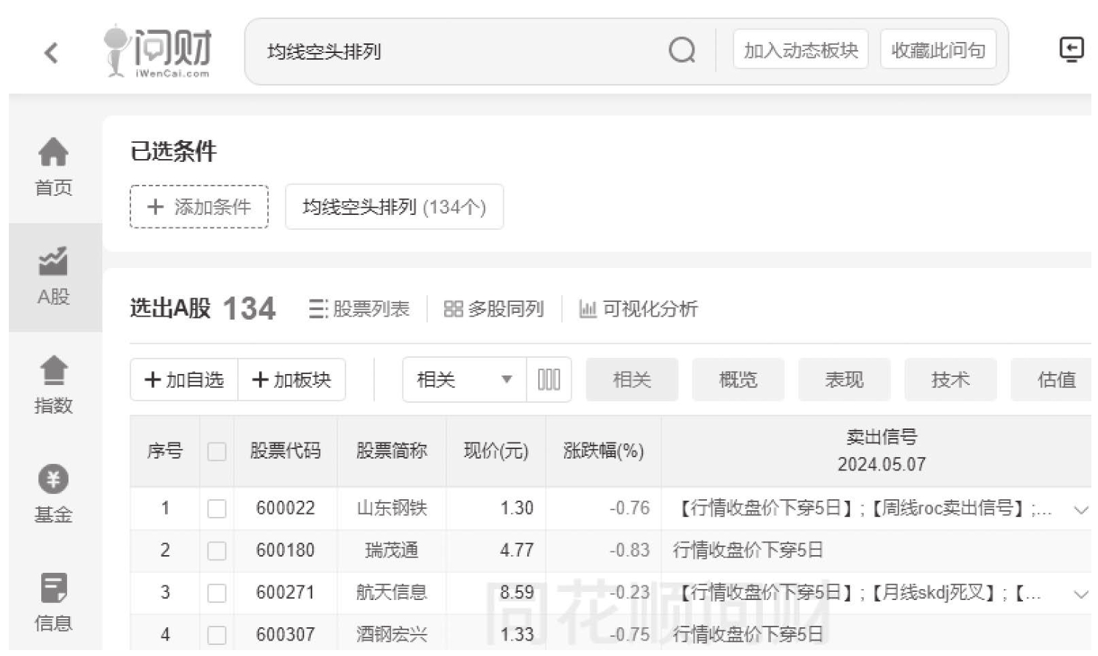
Task: Click 序号 column header
Action: (165, 451)
